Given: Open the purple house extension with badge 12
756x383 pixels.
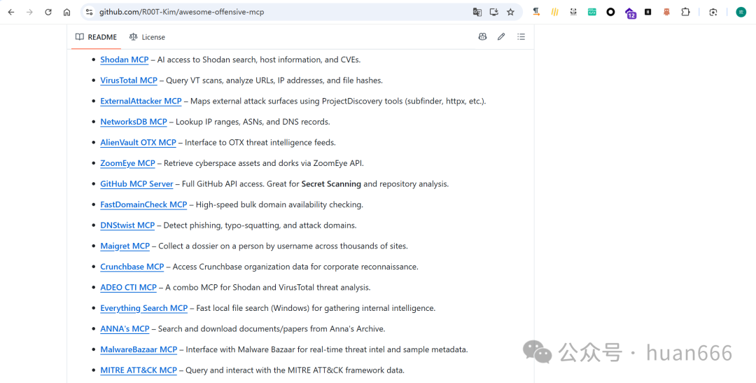Looking at the screenshot, I should pyautogui.click(x=630, y=13).
